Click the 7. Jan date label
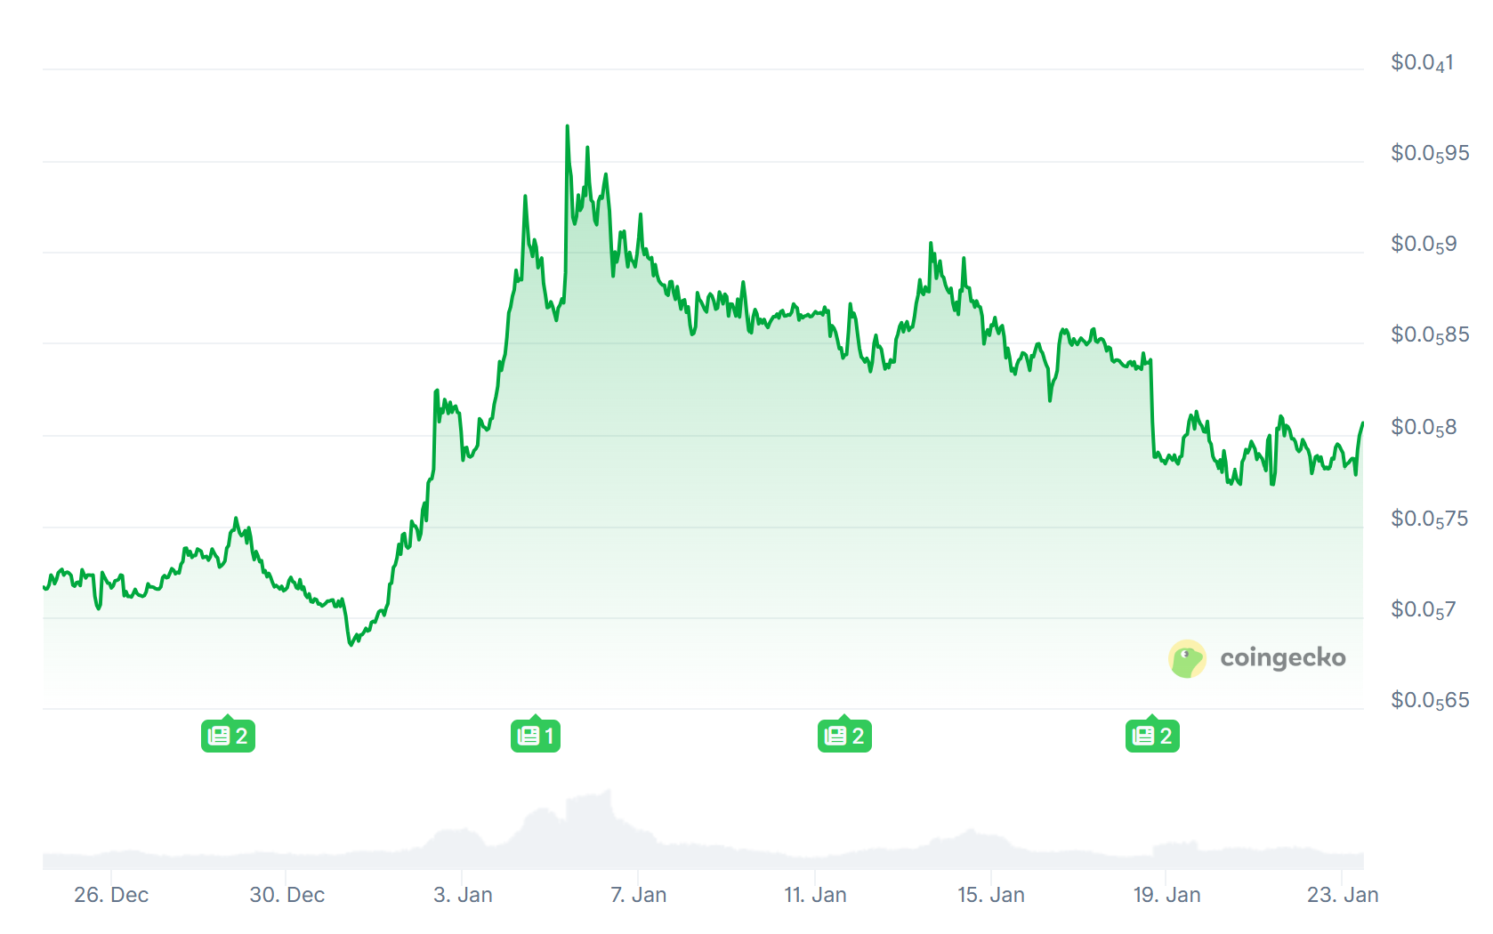Image resolution: width=1493 pixels, height=934 pixels. [x=638, y=895]
